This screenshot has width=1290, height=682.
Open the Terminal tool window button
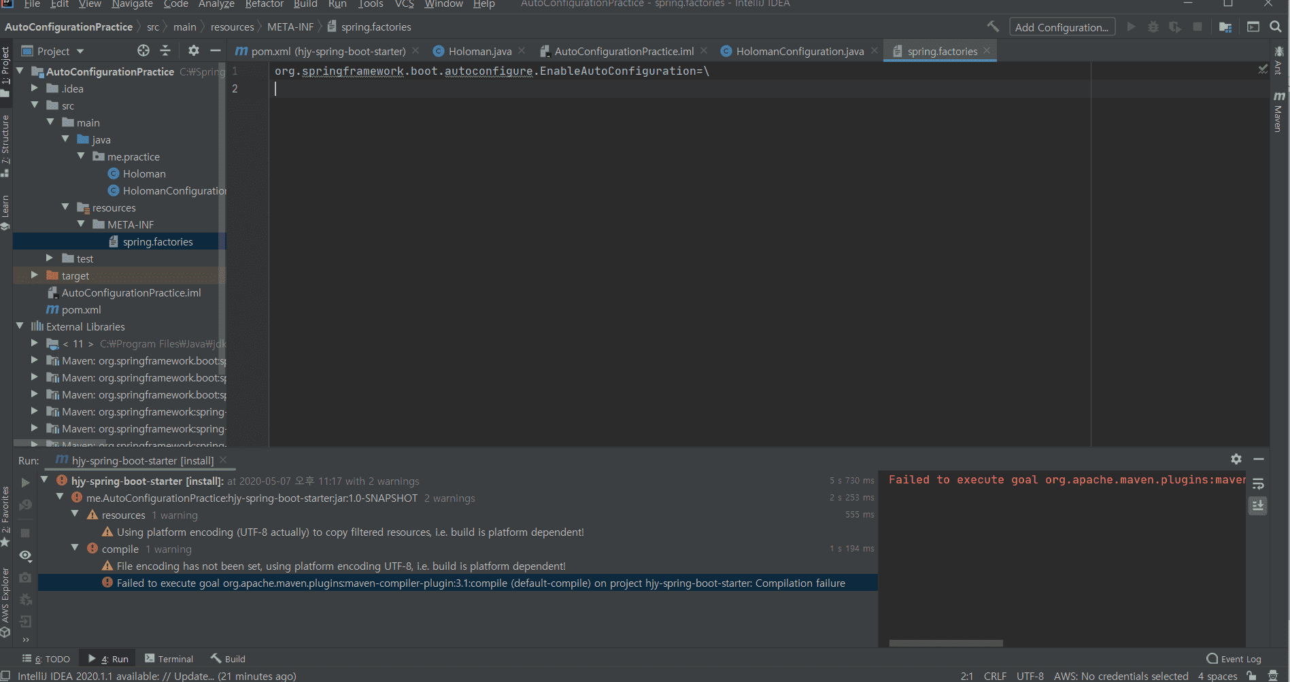pos(169,658)
